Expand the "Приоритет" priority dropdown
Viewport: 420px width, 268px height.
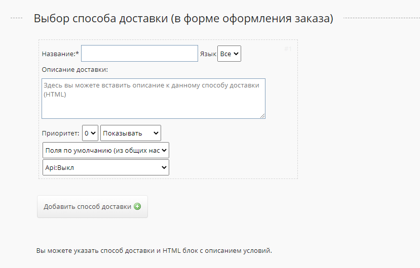pyautogui.click(x=90, y=133)
